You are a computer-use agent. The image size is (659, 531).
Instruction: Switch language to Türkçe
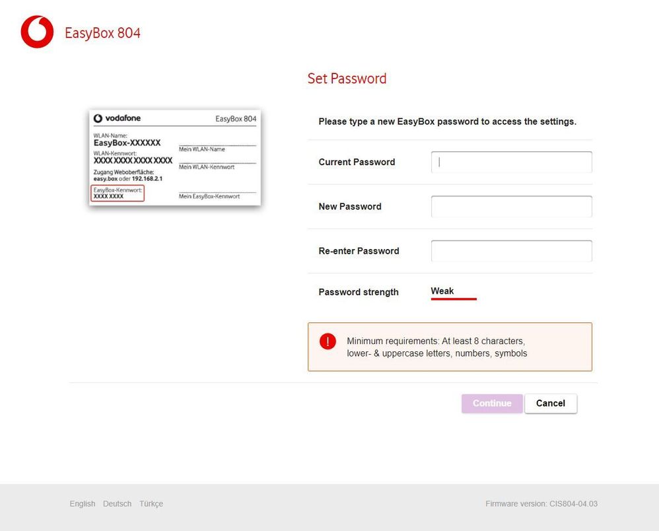151,504
